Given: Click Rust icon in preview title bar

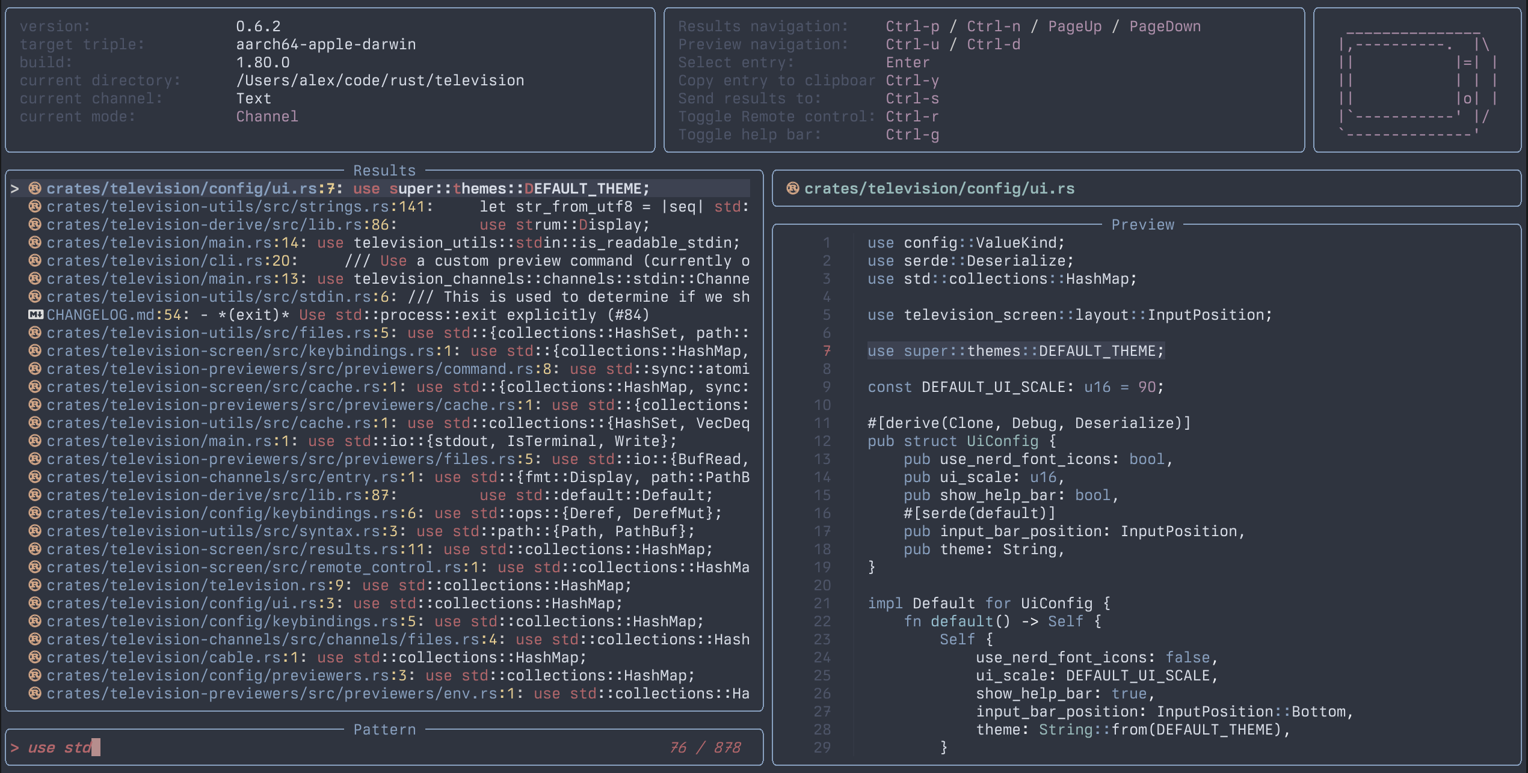Looking at the screenshot, I should tap(793, 189).
